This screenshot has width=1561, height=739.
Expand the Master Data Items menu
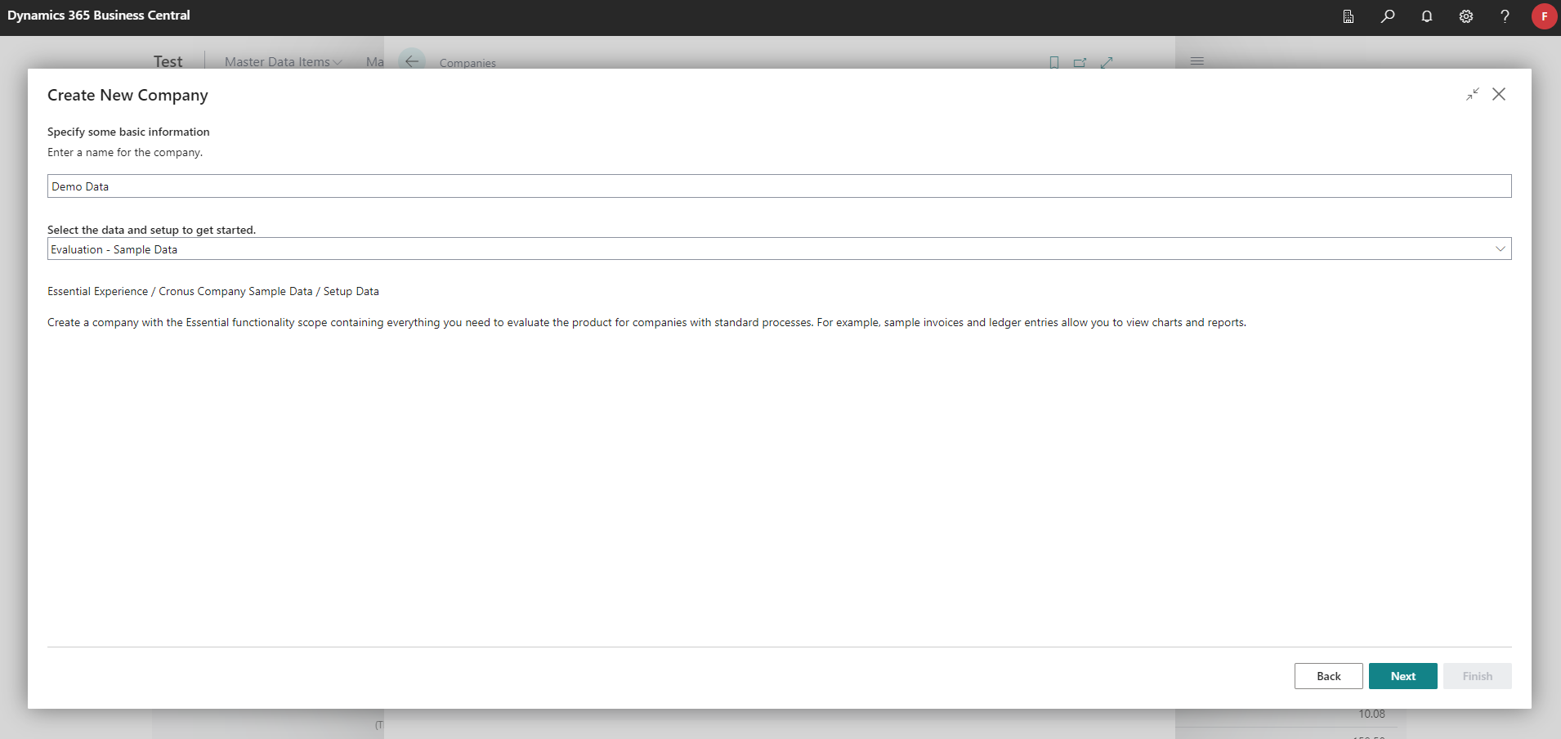283,62
